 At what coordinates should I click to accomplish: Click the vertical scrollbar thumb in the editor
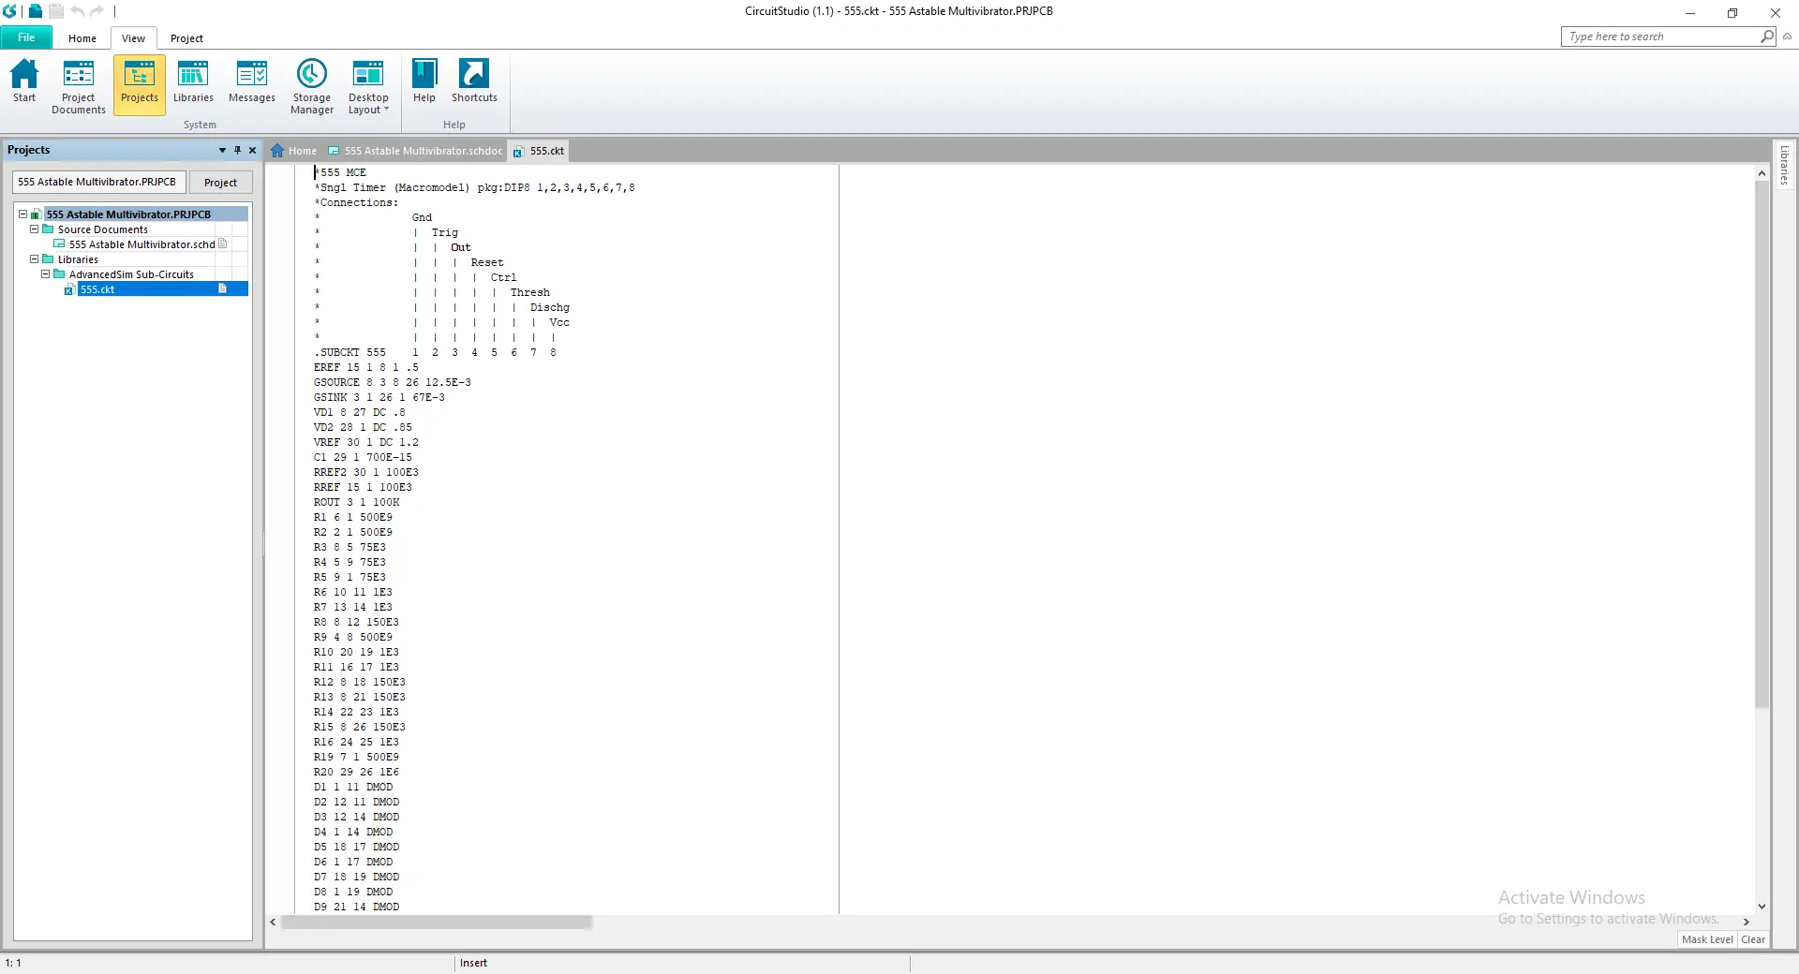pos(1762,445)
